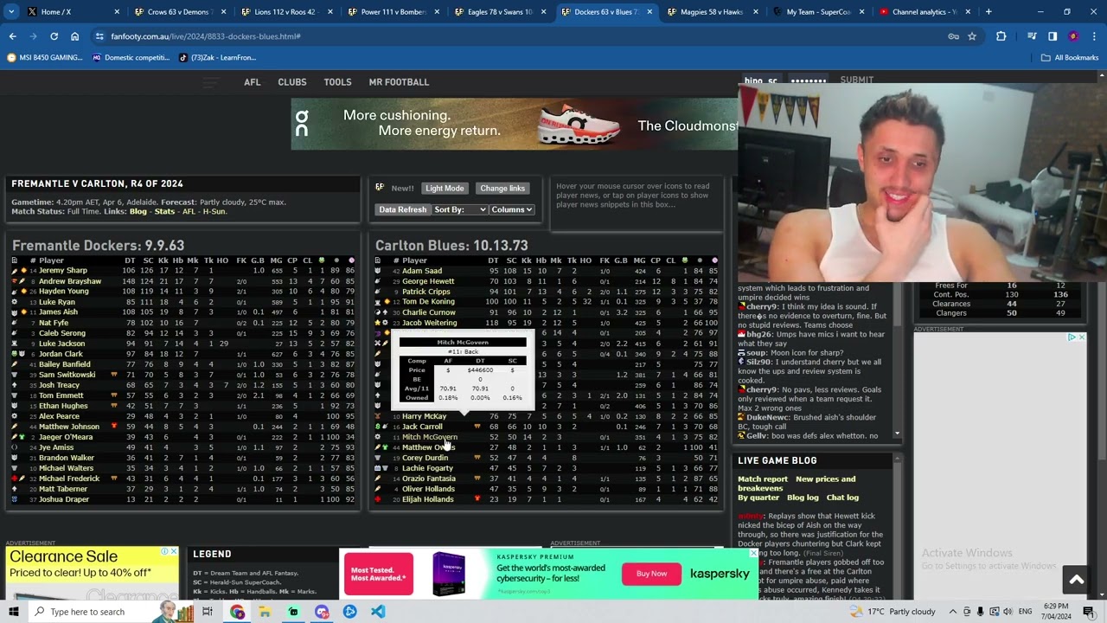Open the Extensions puzzle icon

click(x=1001, y=36)
